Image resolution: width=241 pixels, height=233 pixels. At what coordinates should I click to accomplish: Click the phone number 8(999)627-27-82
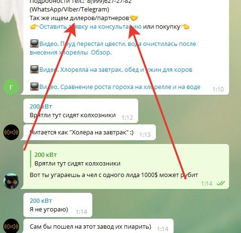[109, 1]
